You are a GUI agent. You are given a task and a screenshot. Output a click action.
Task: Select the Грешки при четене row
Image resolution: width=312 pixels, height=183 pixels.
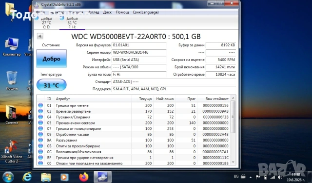click(x=134, y=105)
